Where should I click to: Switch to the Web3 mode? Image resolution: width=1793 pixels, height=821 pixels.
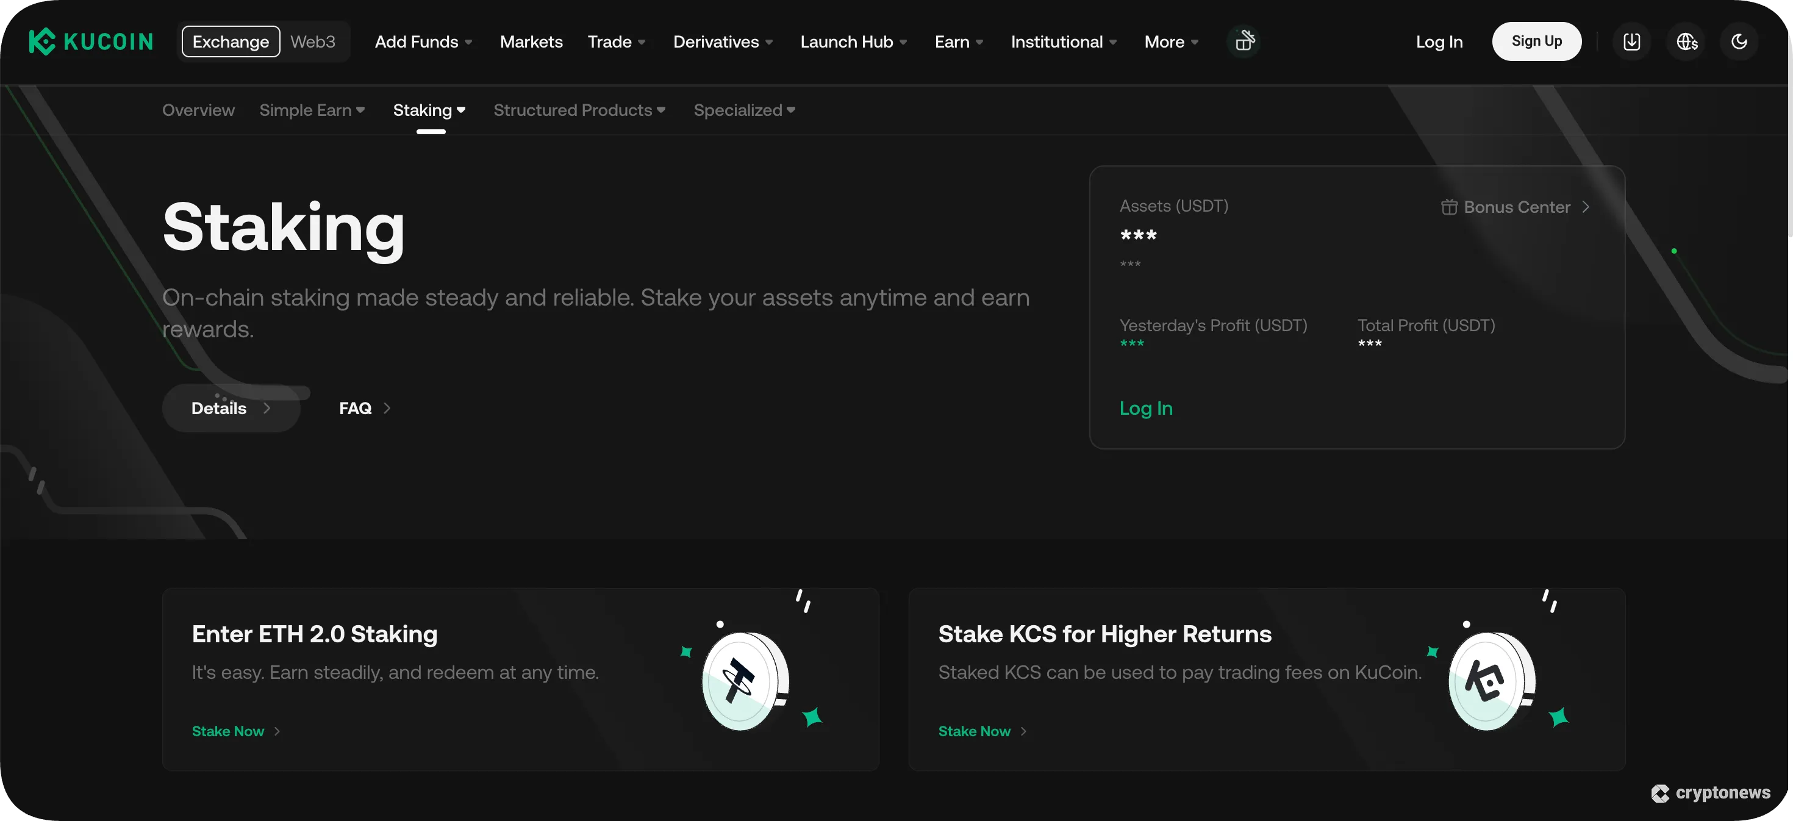(x=312, y=41)
